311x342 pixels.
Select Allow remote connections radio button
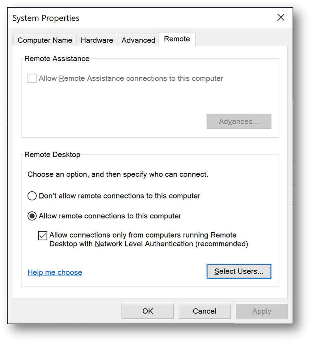pyautogui.click(x=32, y=216)
